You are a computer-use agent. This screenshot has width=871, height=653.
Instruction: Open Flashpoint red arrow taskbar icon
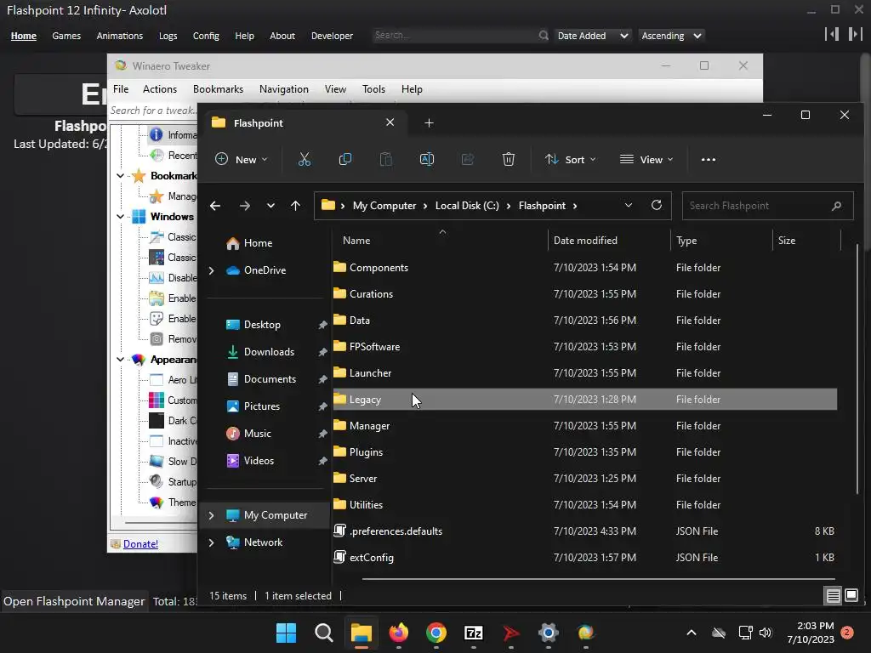(510, 633)
